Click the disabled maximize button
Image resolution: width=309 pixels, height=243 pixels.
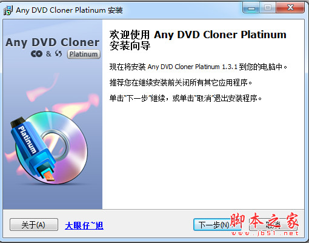268,8
